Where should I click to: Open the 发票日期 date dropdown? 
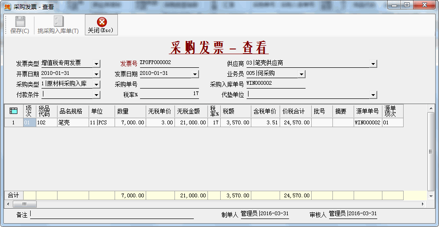[x=195, y=74]
